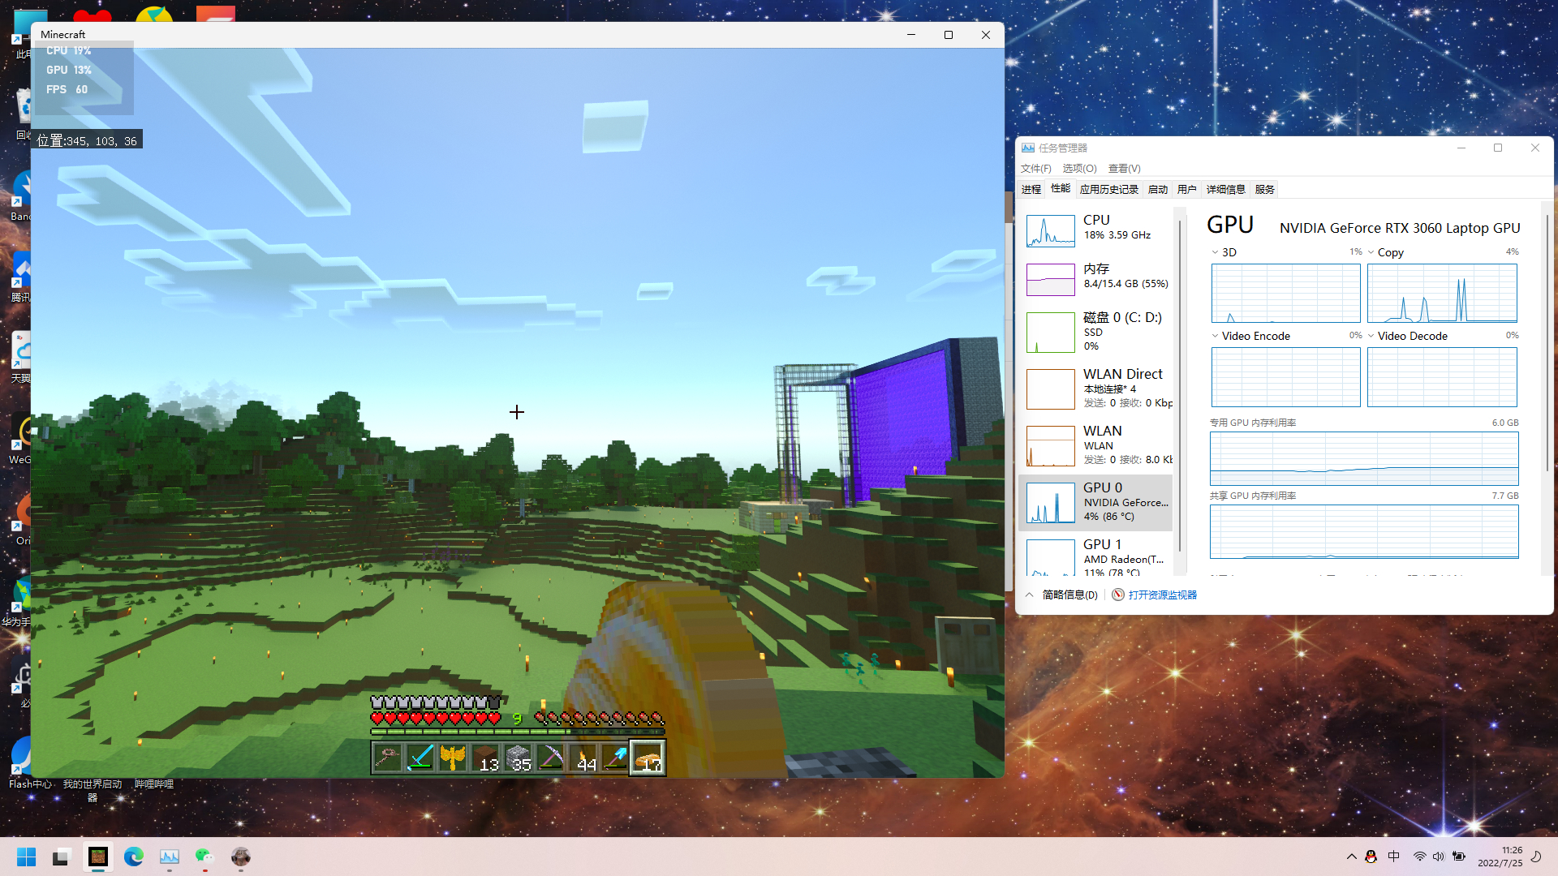This screenshot has width=1558, height=876.
Task: Select GPU 1 AMD Radeon item
Action: point(1095,556)
